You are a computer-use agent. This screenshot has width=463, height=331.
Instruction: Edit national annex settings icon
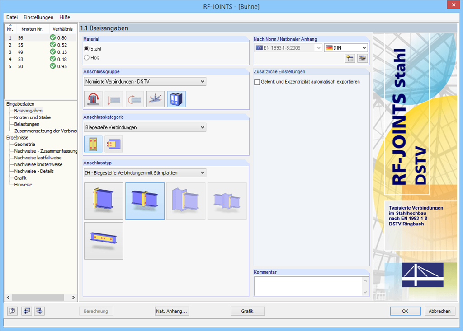tap(362, 58)
